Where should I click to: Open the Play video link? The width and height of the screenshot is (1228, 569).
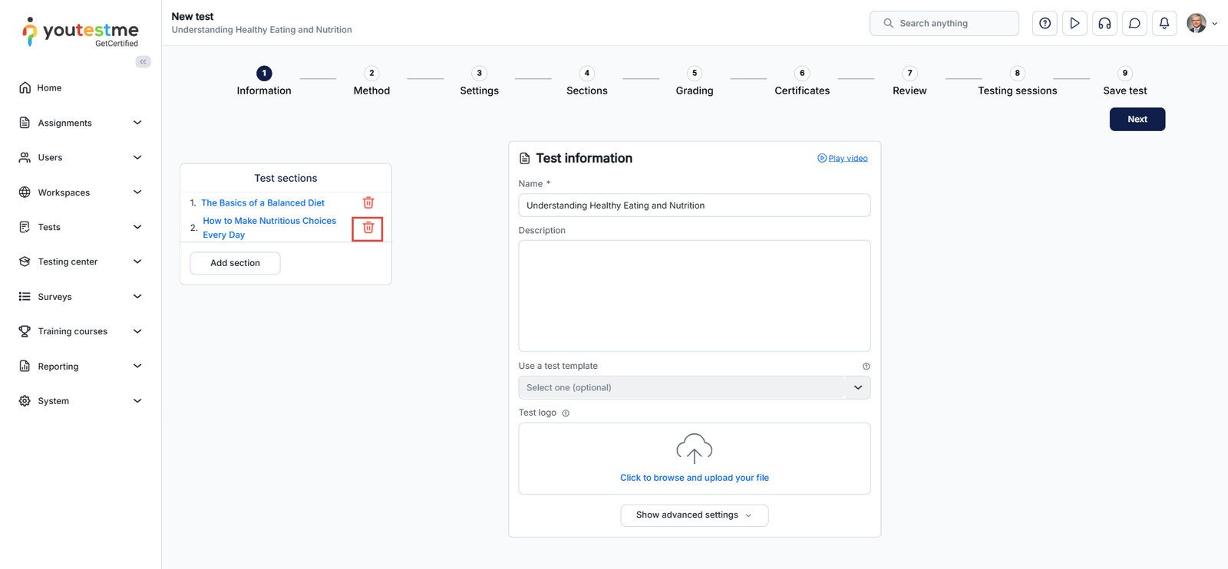pyautogui.click(x=847, y=158)
